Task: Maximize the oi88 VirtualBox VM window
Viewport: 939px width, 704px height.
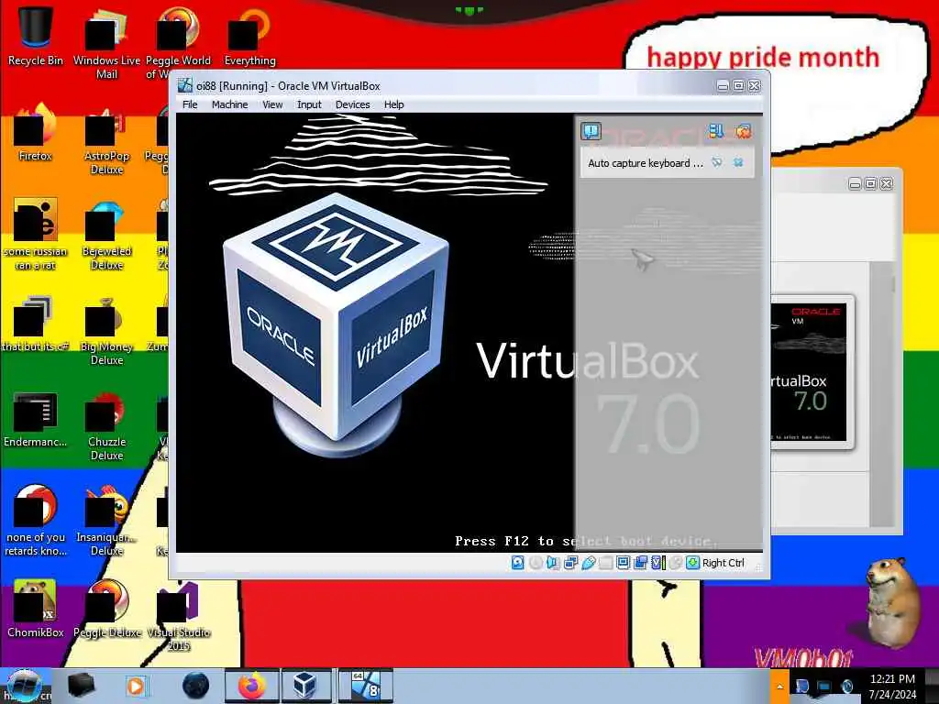Action: (738, 85)
